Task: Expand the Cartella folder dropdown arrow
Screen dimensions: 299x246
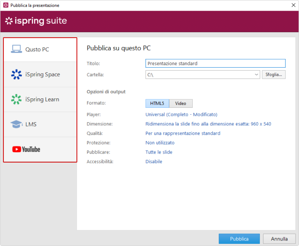Action: (x=256, y=74)
